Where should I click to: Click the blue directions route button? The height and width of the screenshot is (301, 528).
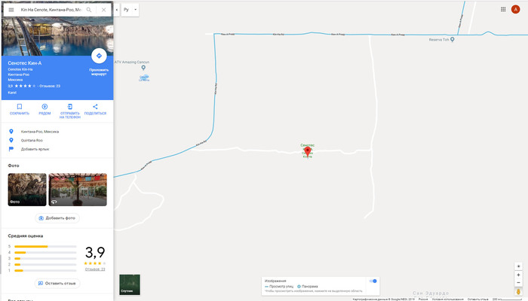pos(99,56)
